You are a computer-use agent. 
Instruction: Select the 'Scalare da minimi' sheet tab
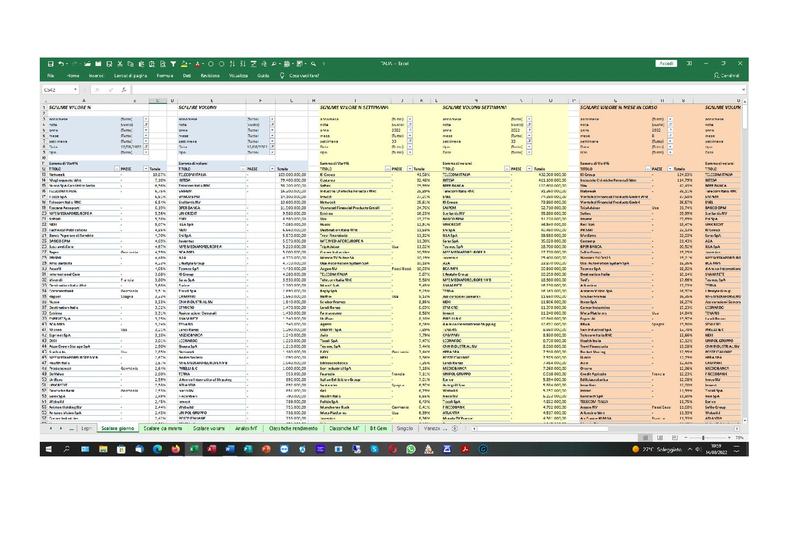pyautogui.click(x=163, y=429)
